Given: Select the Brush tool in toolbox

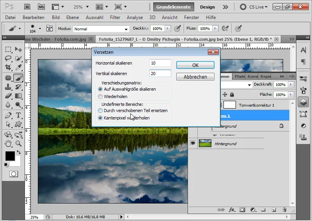Looking at the screenshot, I should pos(18,78).
